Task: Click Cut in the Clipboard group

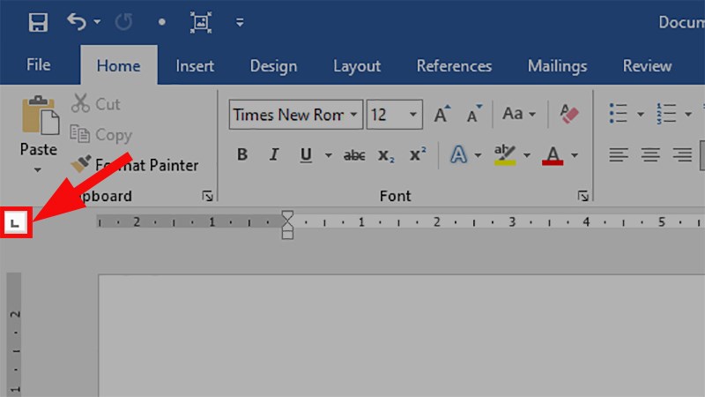Action: (95, 103)
